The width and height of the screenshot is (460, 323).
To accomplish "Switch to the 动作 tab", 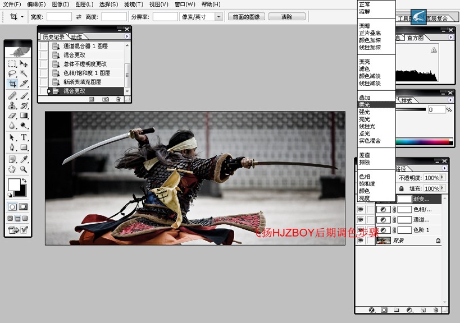I will point(76,37).
